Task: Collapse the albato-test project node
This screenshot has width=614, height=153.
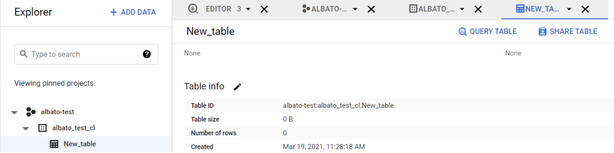Action: tap(15, 112)
